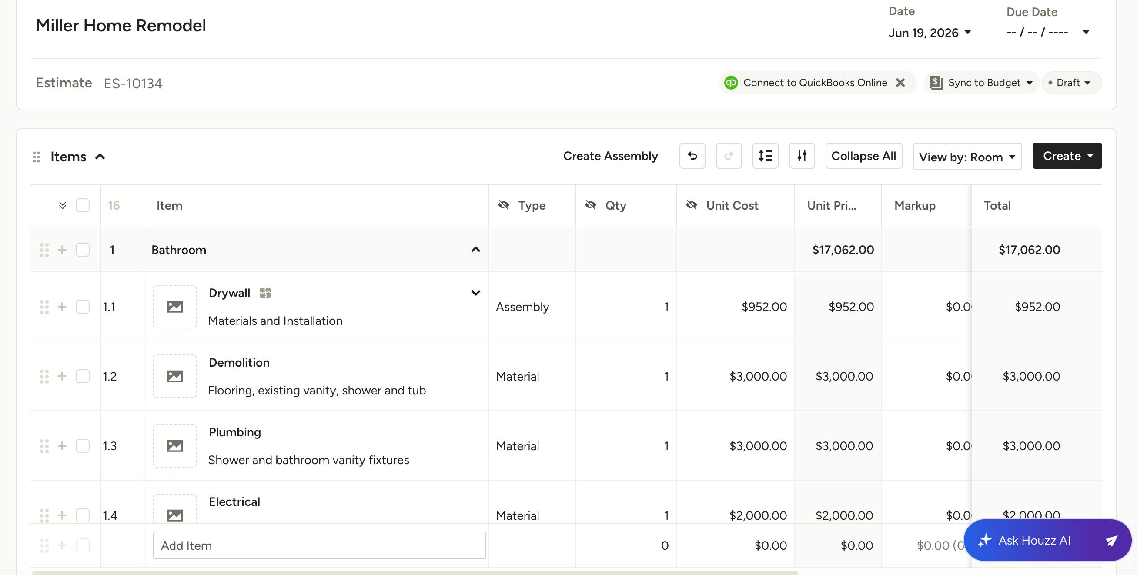
Task: Click the QuickBooks logo icon
Action: (731, 83)
